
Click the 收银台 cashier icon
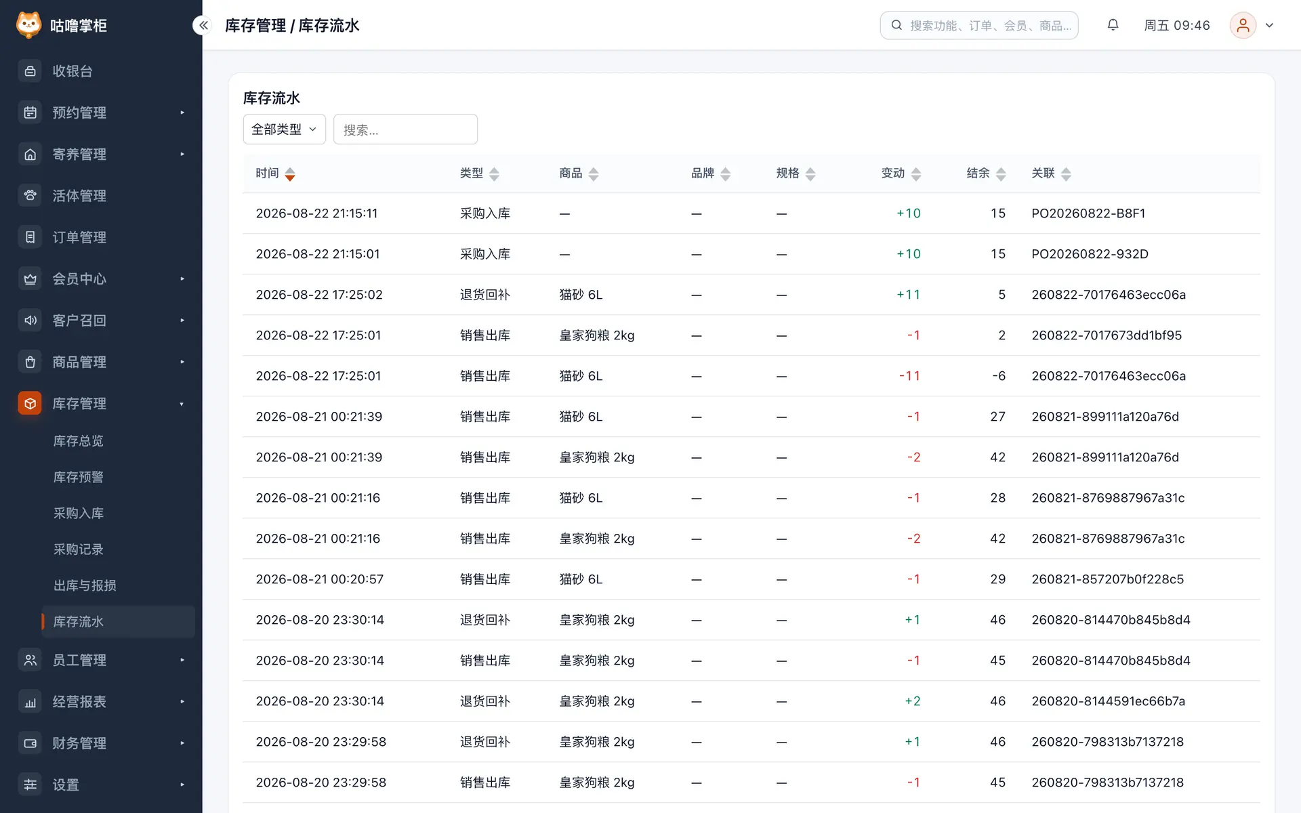(30, 71)
